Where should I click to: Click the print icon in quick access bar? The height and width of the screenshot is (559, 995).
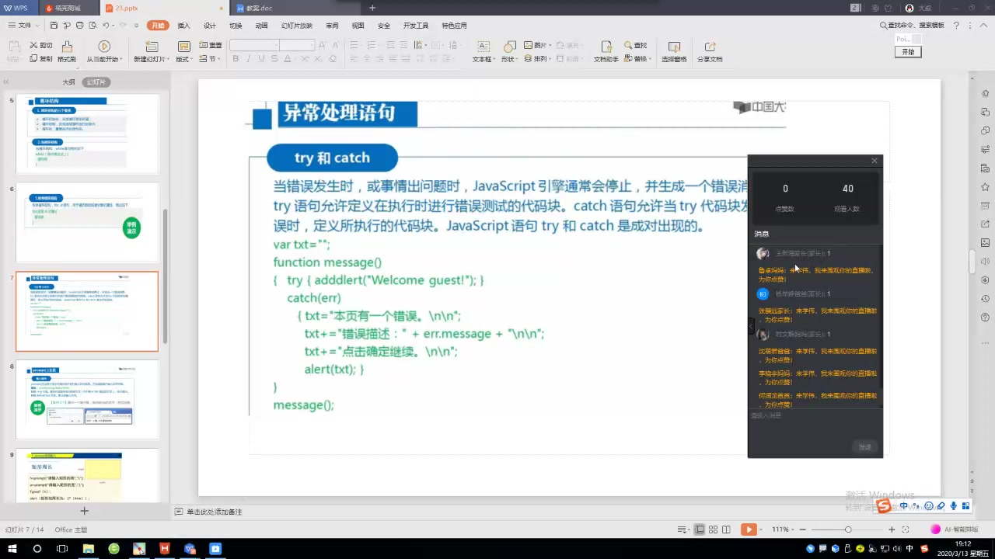(x=79, y=26)
